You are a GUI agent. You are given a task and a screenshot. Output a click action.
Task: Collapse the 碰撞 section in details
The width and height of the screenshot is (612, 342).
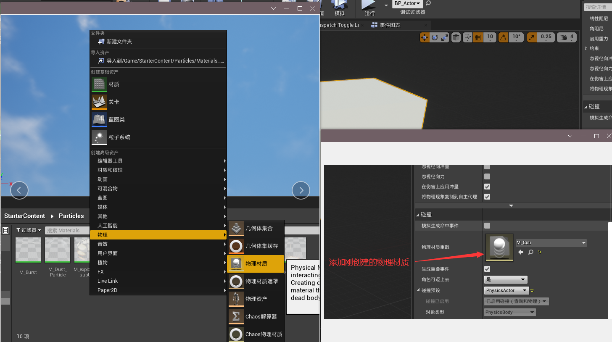(418, 215)
